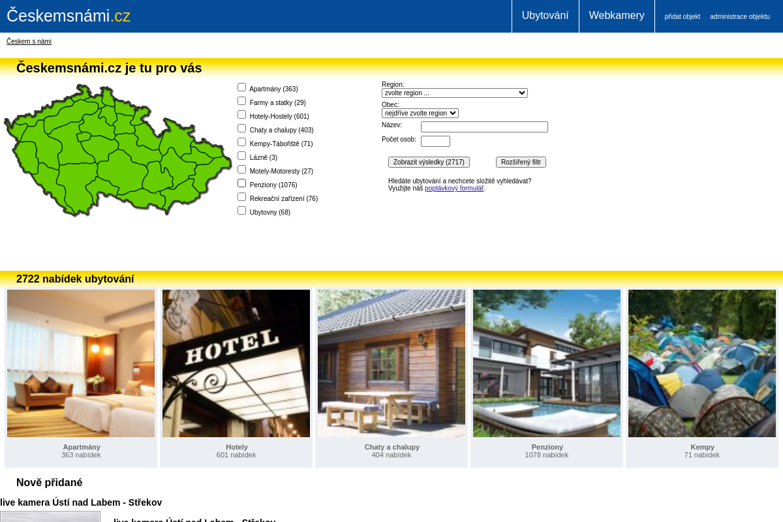Select the Lázně (3) filter option
Viewport: 783px width, 522px height.
241,155
